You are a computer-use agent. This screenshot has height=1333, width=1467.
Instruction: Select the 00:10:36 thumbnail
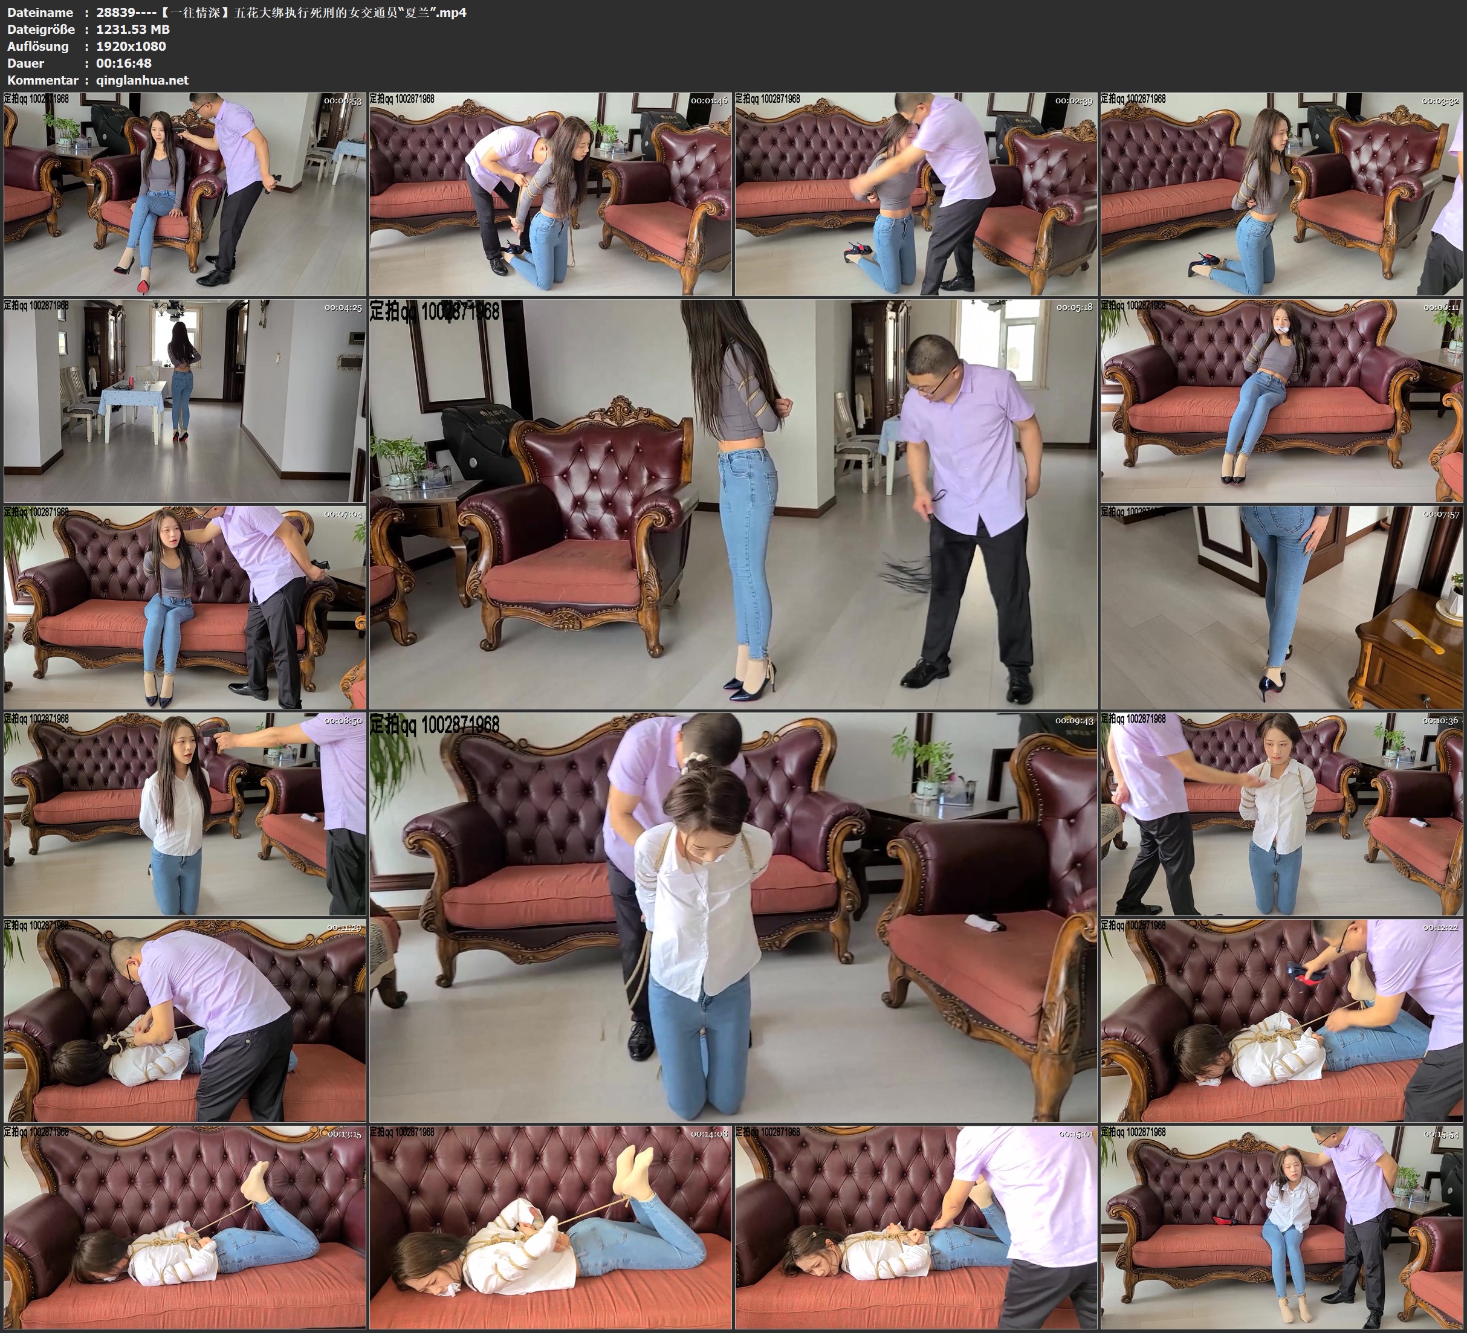click(1281, 813)
